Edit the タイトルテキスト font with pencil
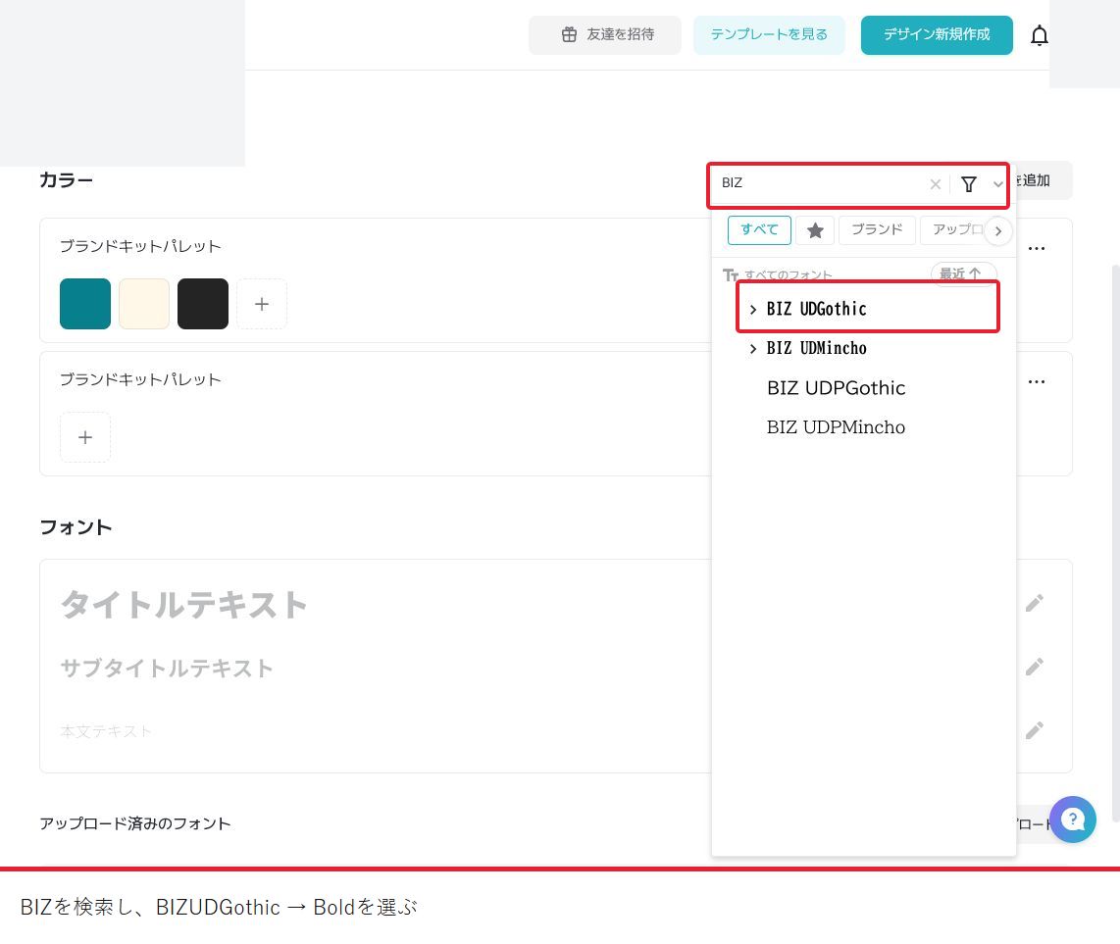This screenshot has width=1120, height=944. (1035, 604)
